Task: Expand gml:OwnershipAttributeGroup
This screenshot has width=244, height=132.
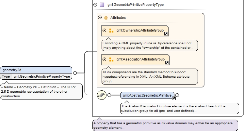Action: coord(104,30)
